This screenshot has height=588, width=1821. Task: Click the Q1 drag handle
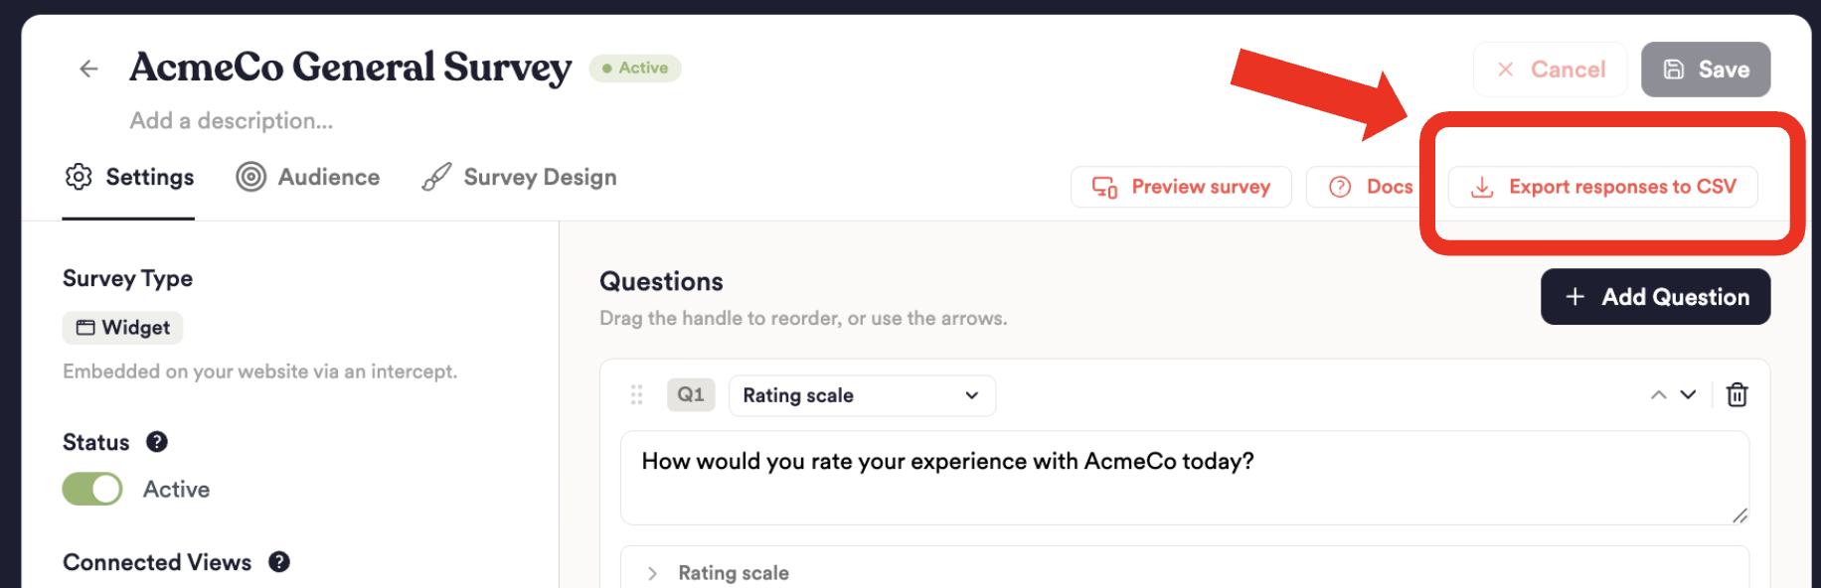(x=637, y=395)
